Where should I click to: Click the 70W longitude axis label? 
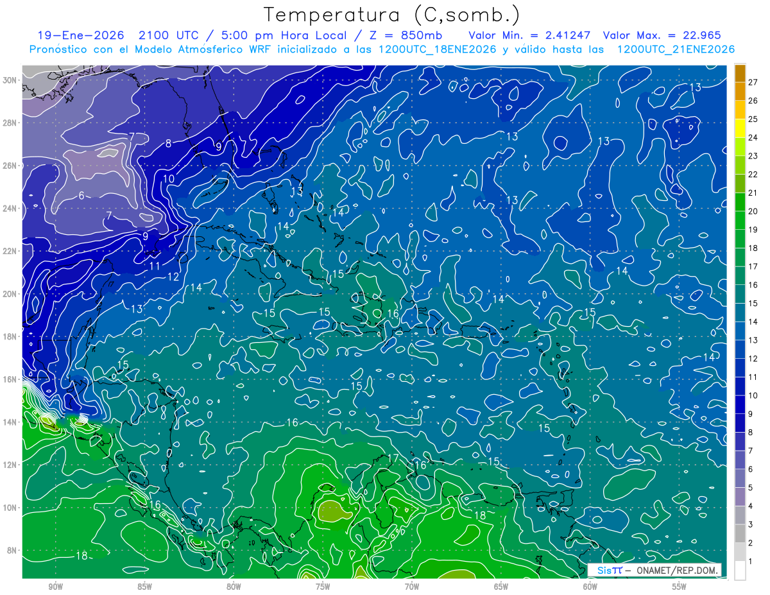pyautogui.click(x=412, y=587)
